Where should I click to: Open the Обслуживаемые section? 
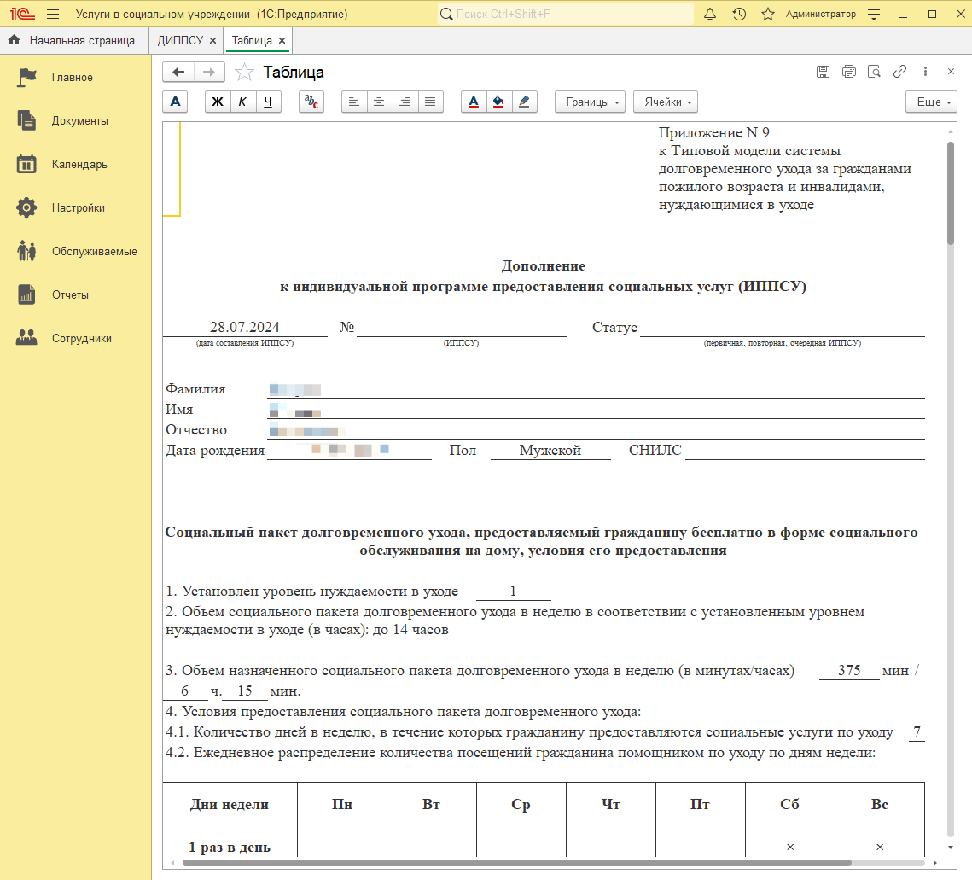pos(76,251)
